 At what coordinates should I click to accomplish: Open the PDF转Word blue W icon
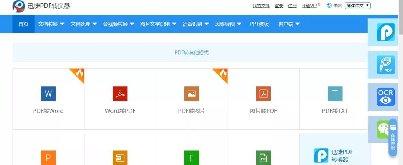coord(48,94)
